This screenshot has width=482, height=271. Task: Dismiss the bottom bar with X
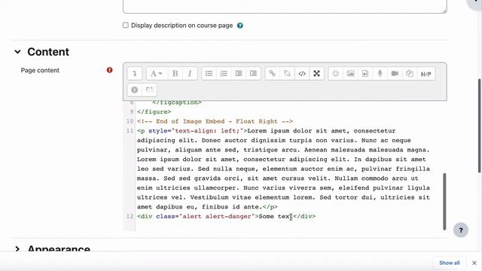tap(474, 263)
